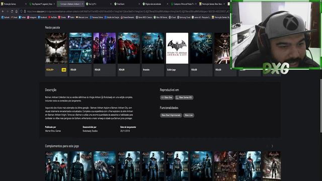This screenshot has height=181, width=322.
Task: Open the Mercado Livre bookmark
Action: (82, 18)
